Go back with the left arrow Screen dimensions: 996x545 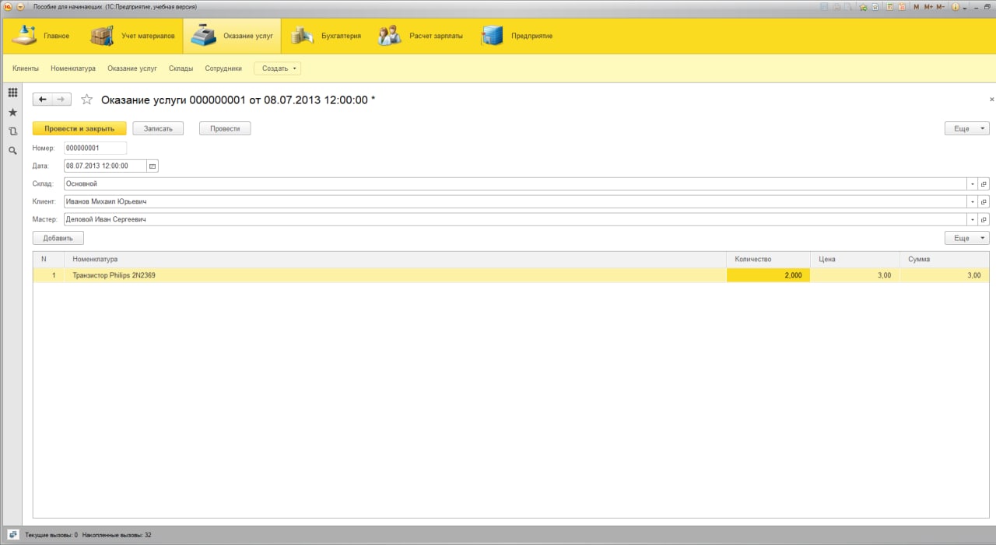click(x=42, y=100)
